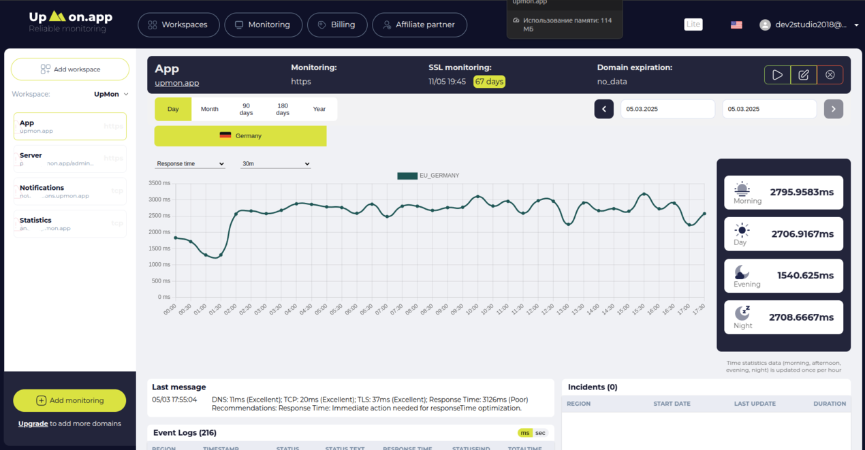865x450 pixels.
Task: Go to previous date with left arrow
Action: coord(604,109)
